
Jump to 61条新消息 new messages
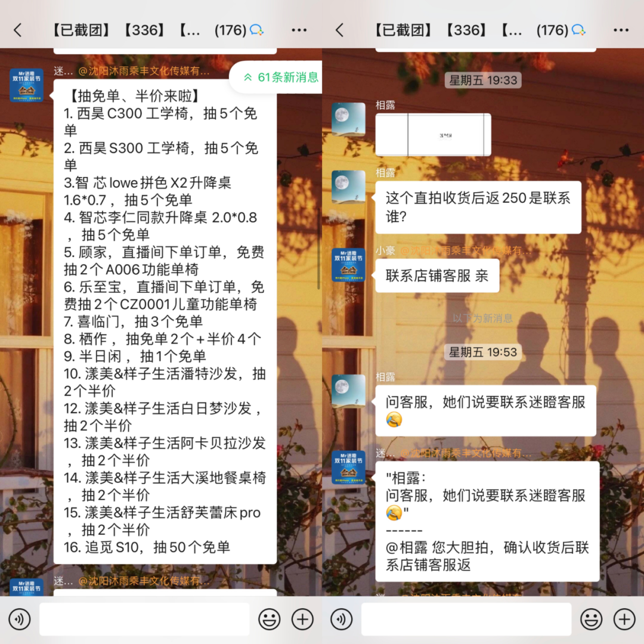point(276,77)
